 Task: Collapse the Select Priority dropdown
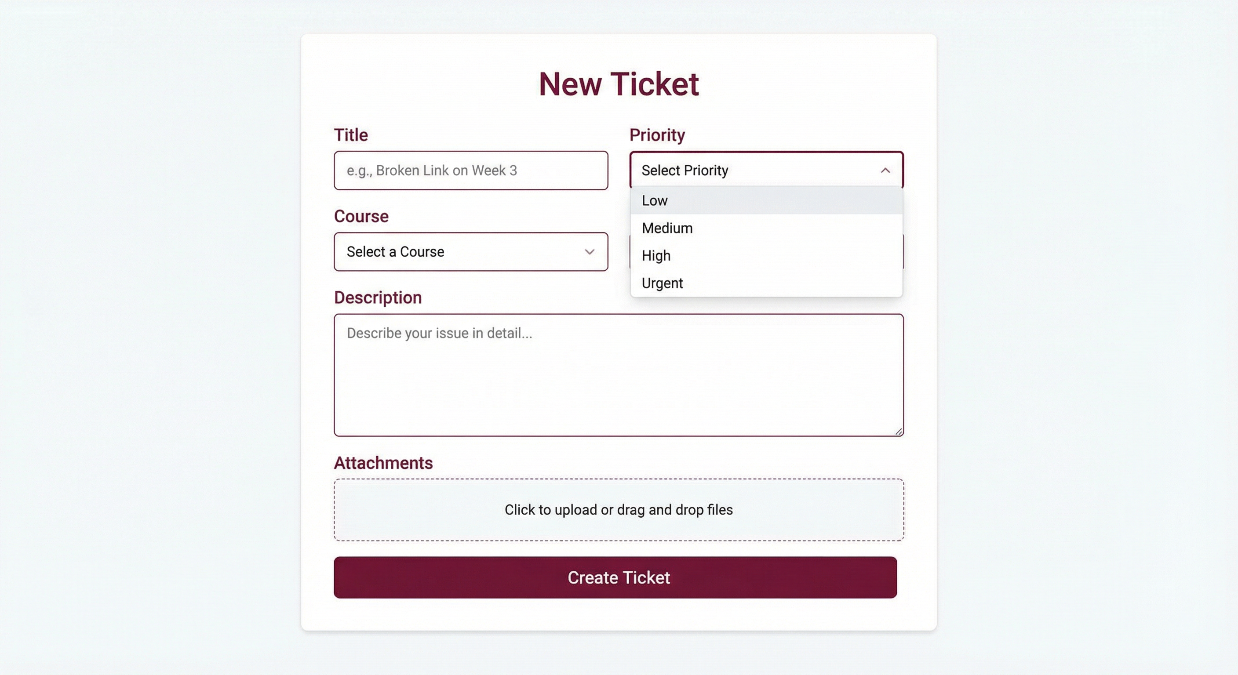[766, 171]
